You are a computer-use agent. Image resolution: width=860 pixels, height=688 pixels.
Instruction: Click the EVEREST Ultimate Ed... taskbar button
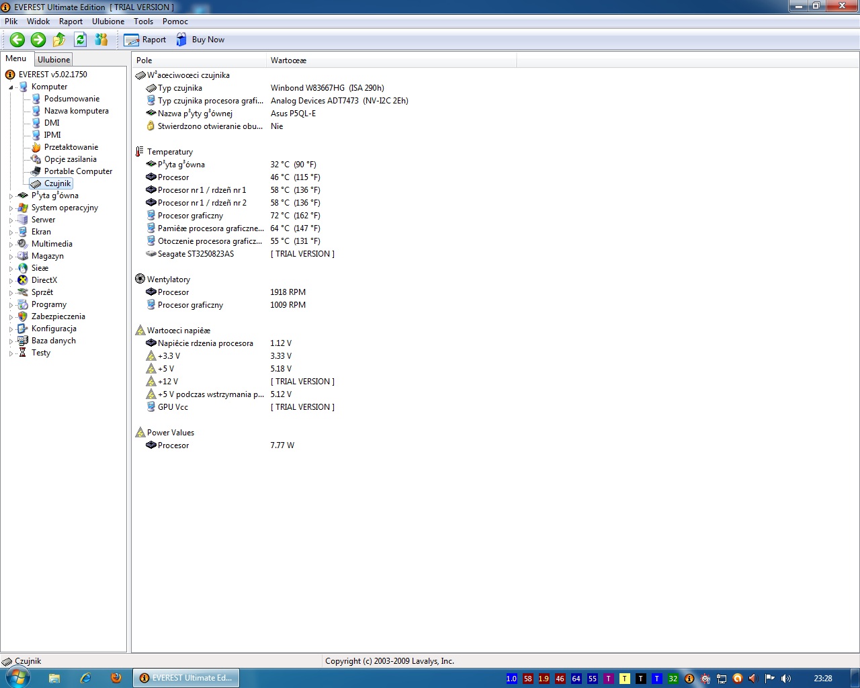(186, 678)
